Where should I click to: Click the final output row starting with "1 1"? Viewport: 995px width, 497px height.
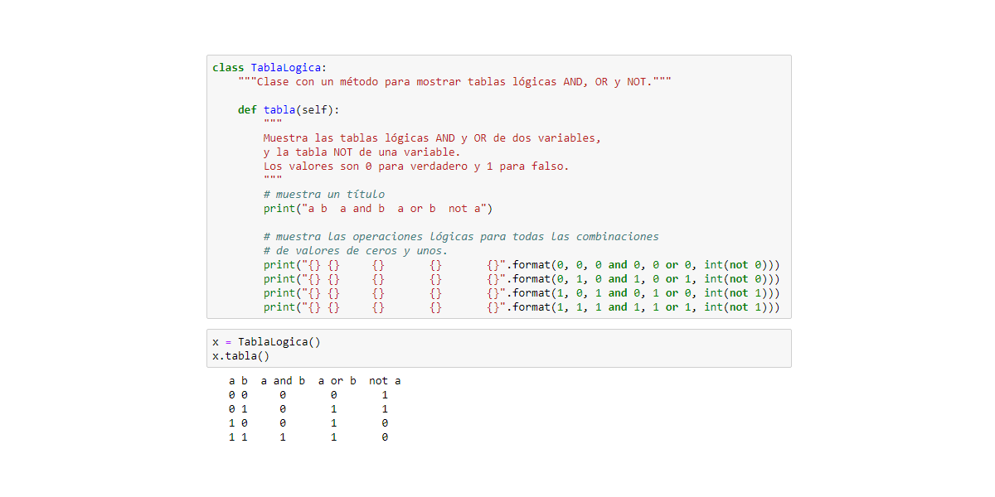pyautogui.click(x=308, y=437)
